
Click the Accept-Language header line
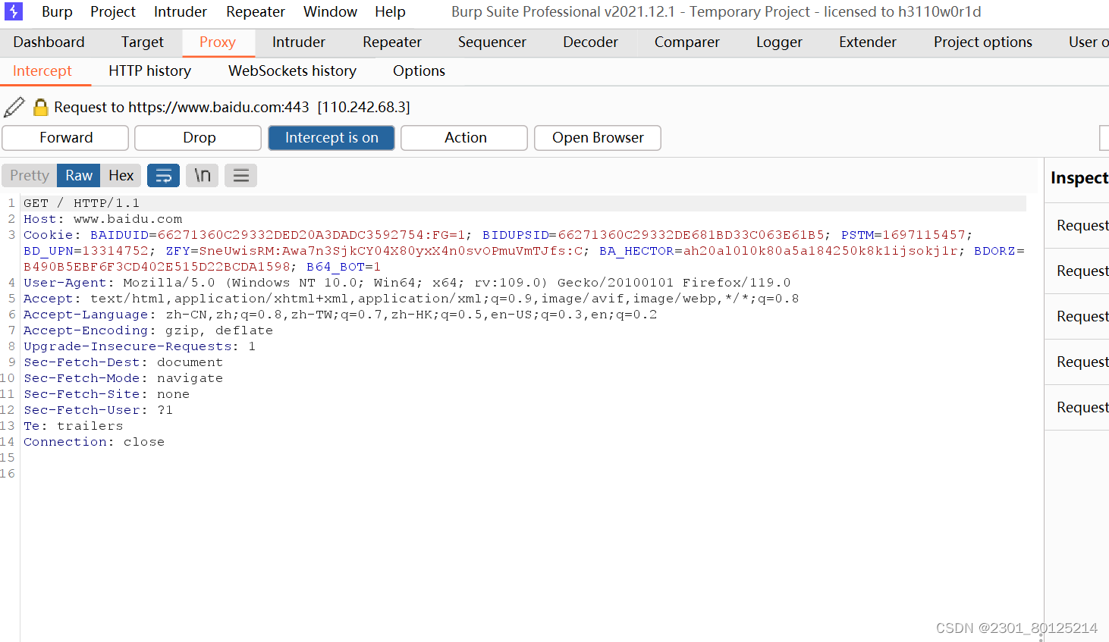(341, 315)
